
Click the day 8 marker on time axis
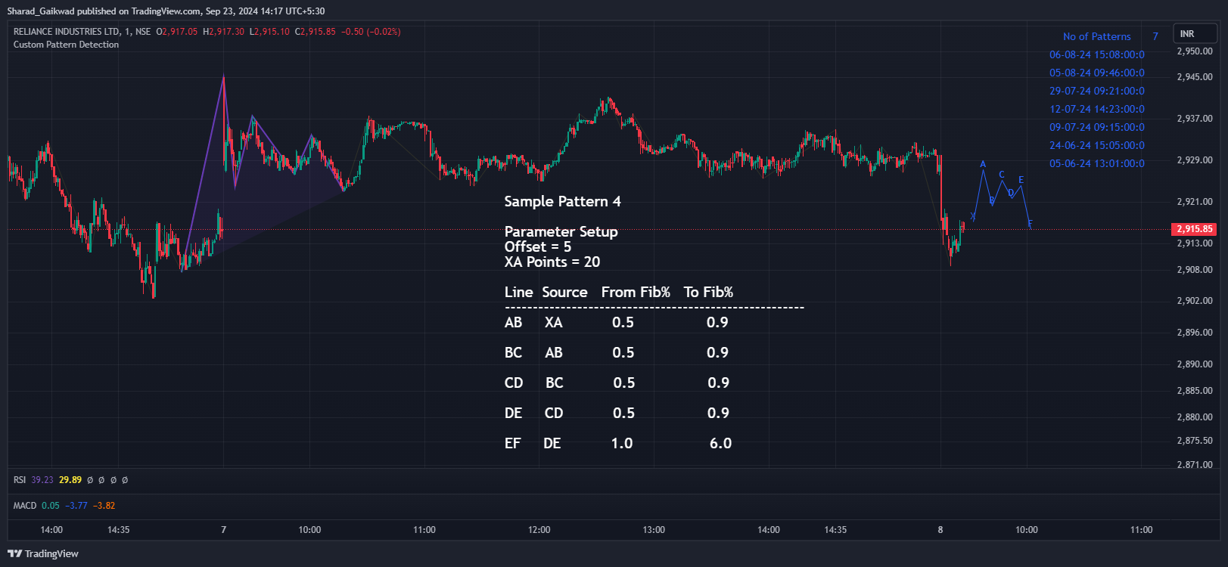[940, 530]
